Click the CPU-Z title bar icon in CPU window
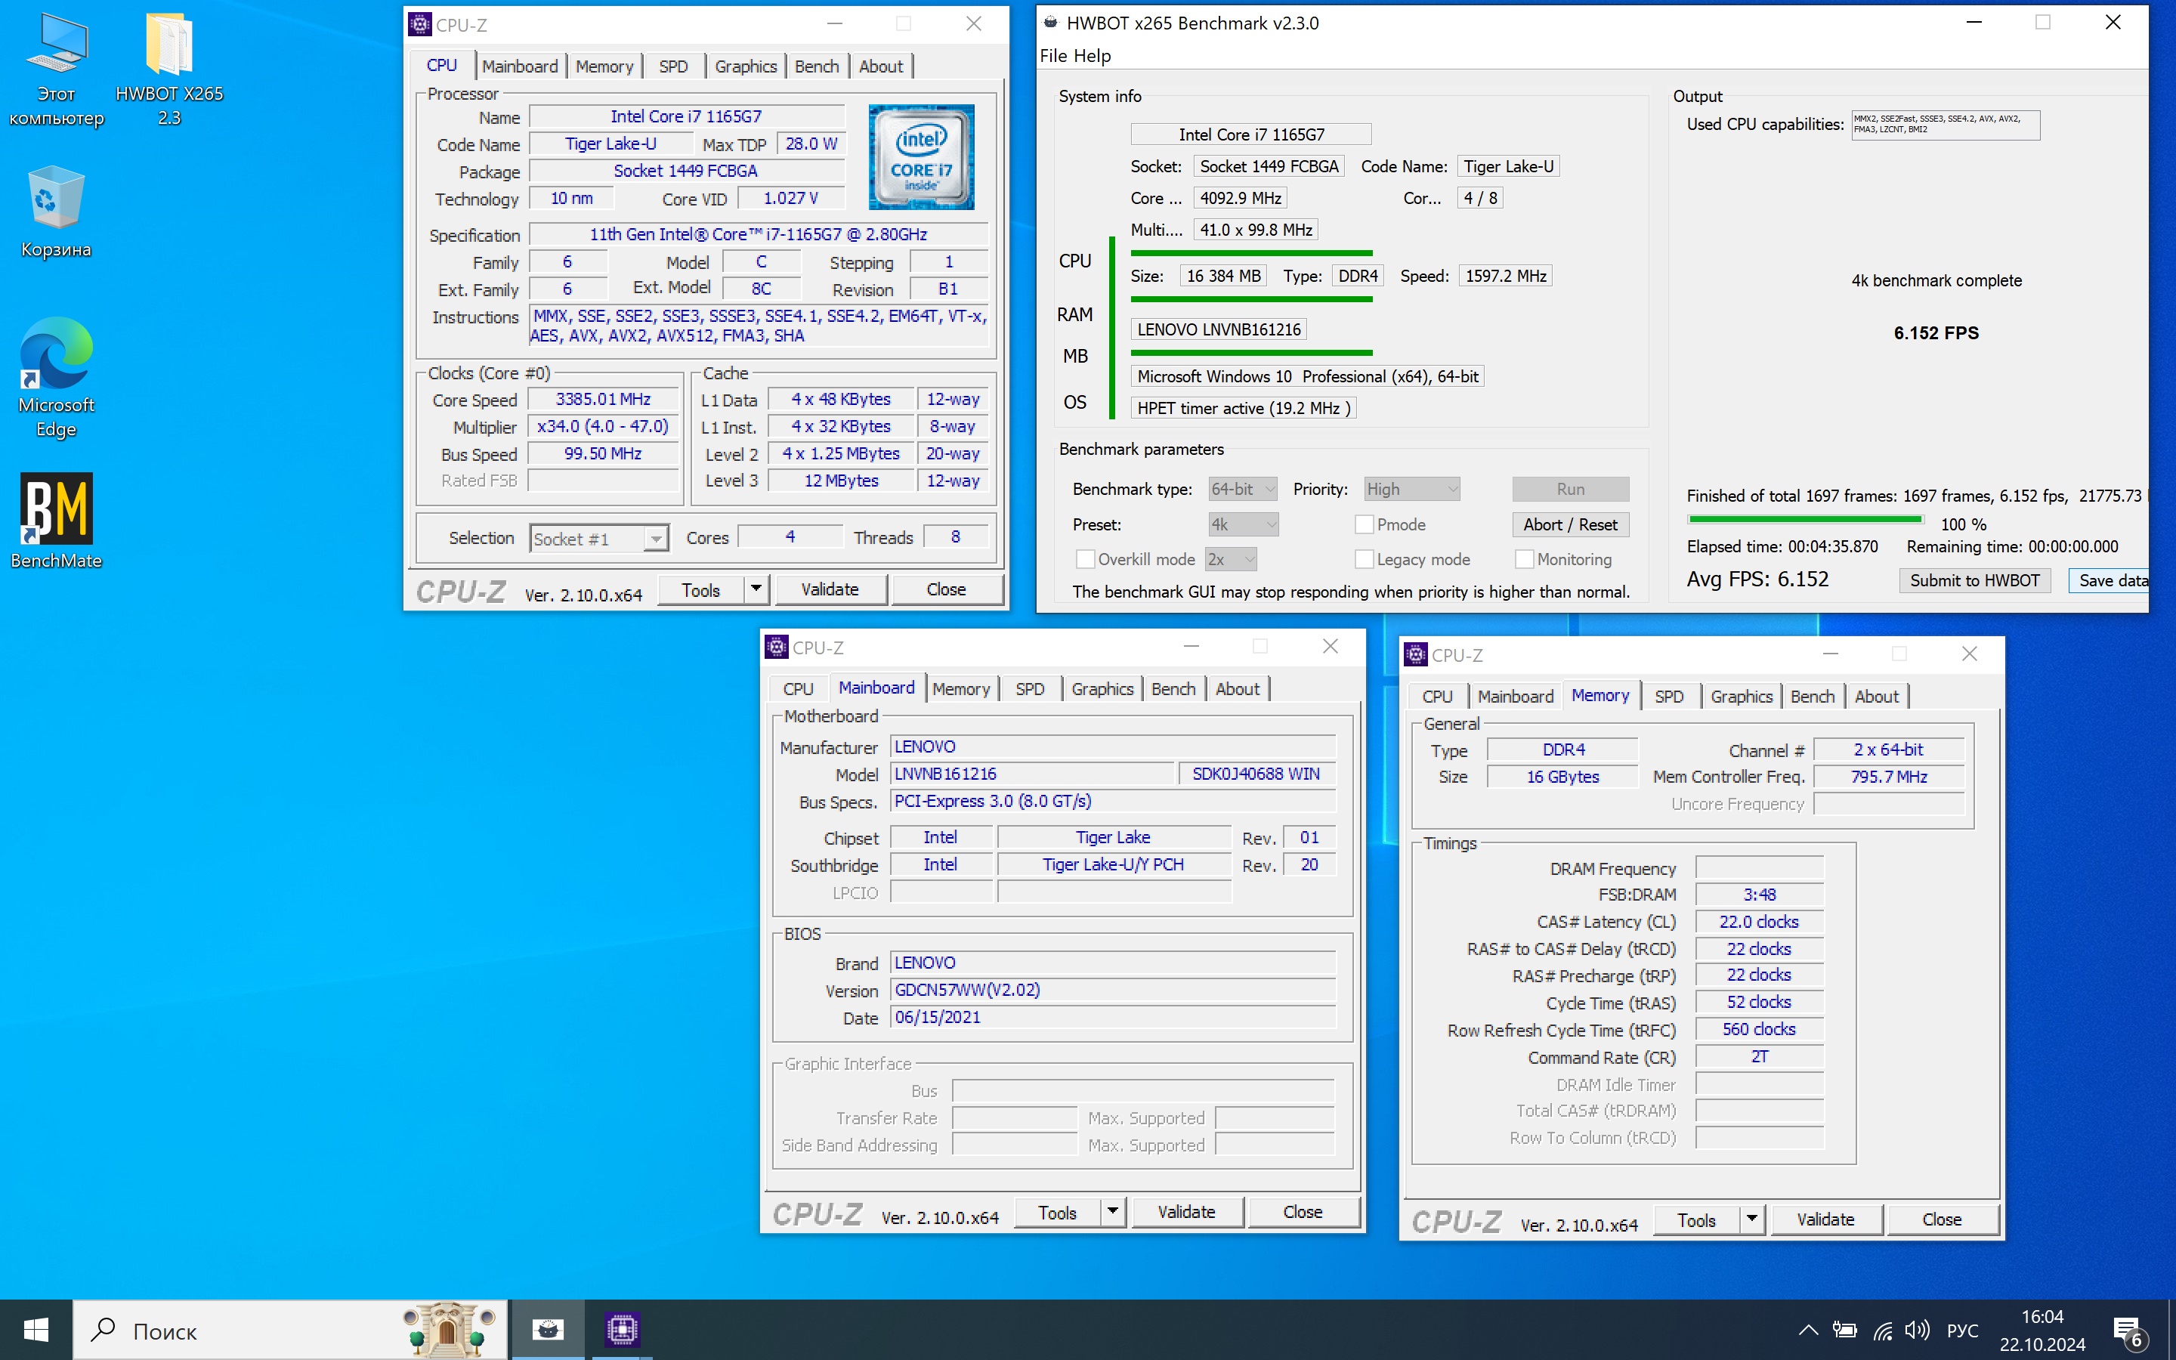The width and height of the screenshot is (2176, 1360). pos(420,24)
